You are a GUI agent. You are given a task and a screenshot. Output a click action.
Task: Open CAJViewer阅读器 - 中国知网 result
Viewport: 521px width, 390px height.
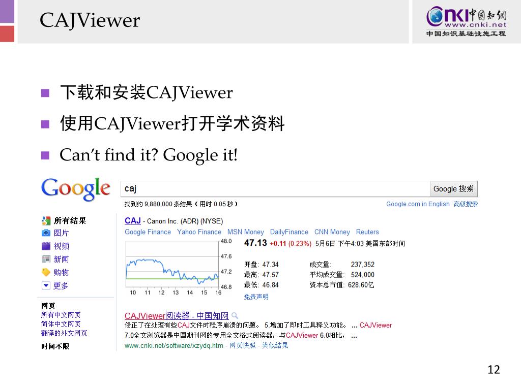[177, 316]
